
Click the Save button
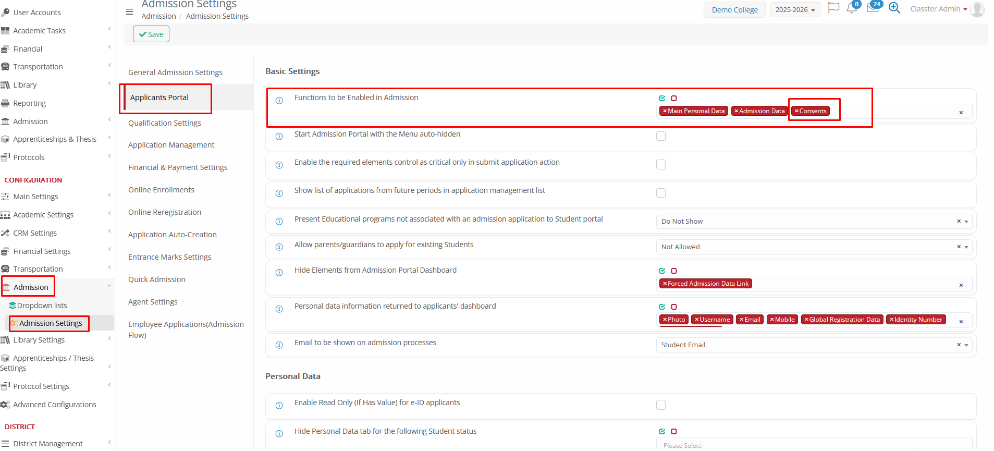point(151,34)
